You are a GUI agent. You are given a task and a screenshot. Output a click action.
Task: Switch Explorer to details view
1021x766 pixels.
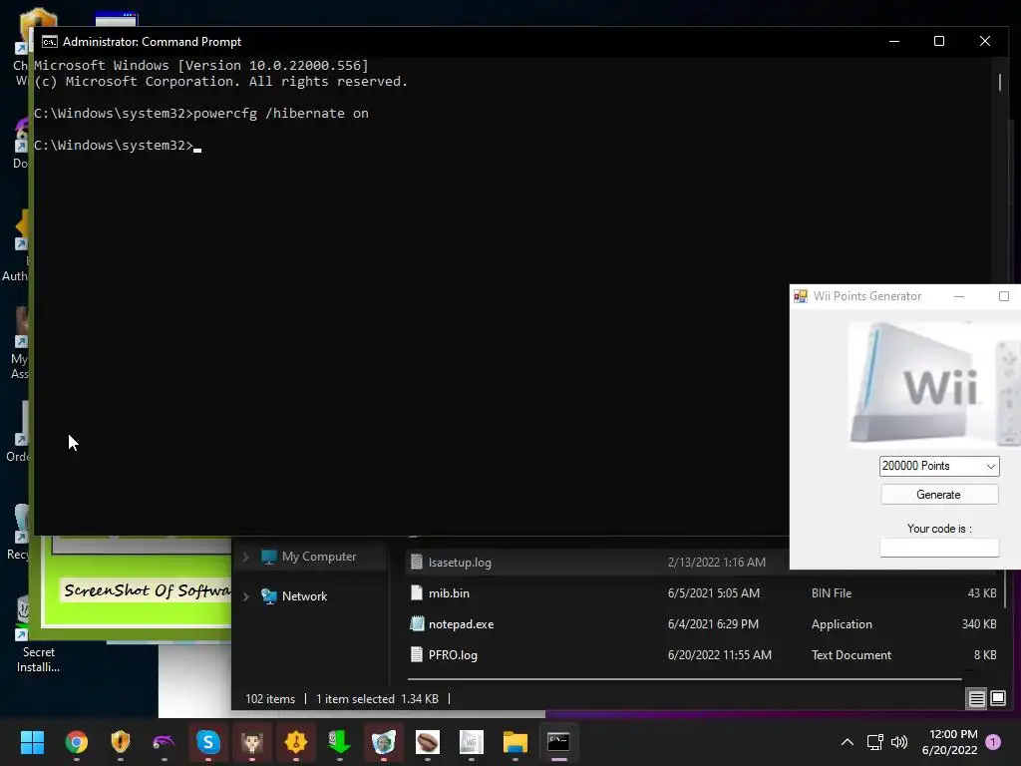pyautogui.click(x=977, y=699)
